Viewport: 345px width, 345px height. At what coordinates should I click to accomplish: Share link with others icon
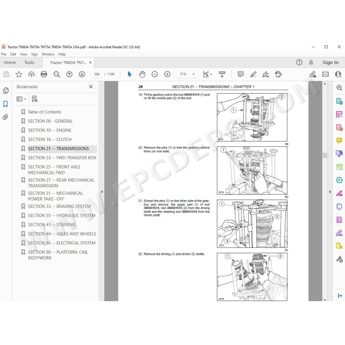312,74
